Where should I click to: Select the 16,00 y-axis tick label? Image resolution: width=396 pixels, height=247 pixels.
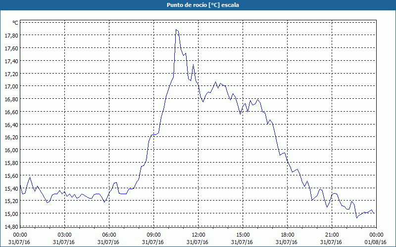click(x=11, y=150)
